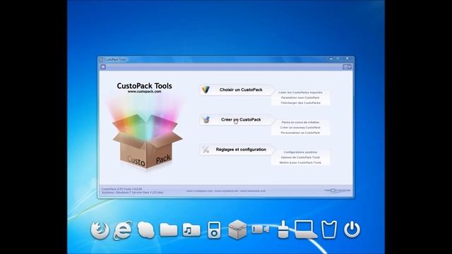Close the CustoPack Tools window
452x254 pixels.
coord(347,59)
